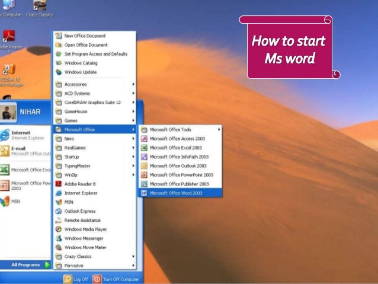The height and width of the screenshot is (284, 378).
Task: Click the Microsoft Office Word 2003 icon
Action: click(x=144, y=193)
